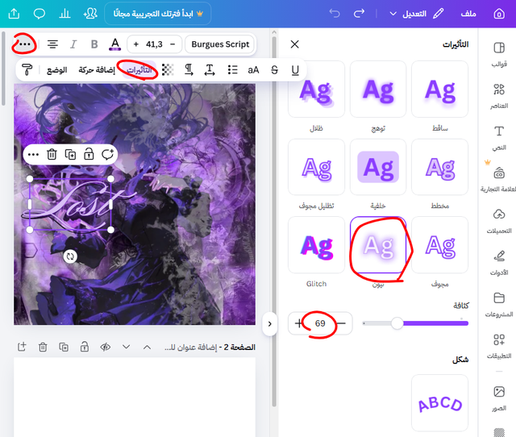Open more options in top text toolbar
The height and width of the screenshot is (437, 516).
point(25,44)
